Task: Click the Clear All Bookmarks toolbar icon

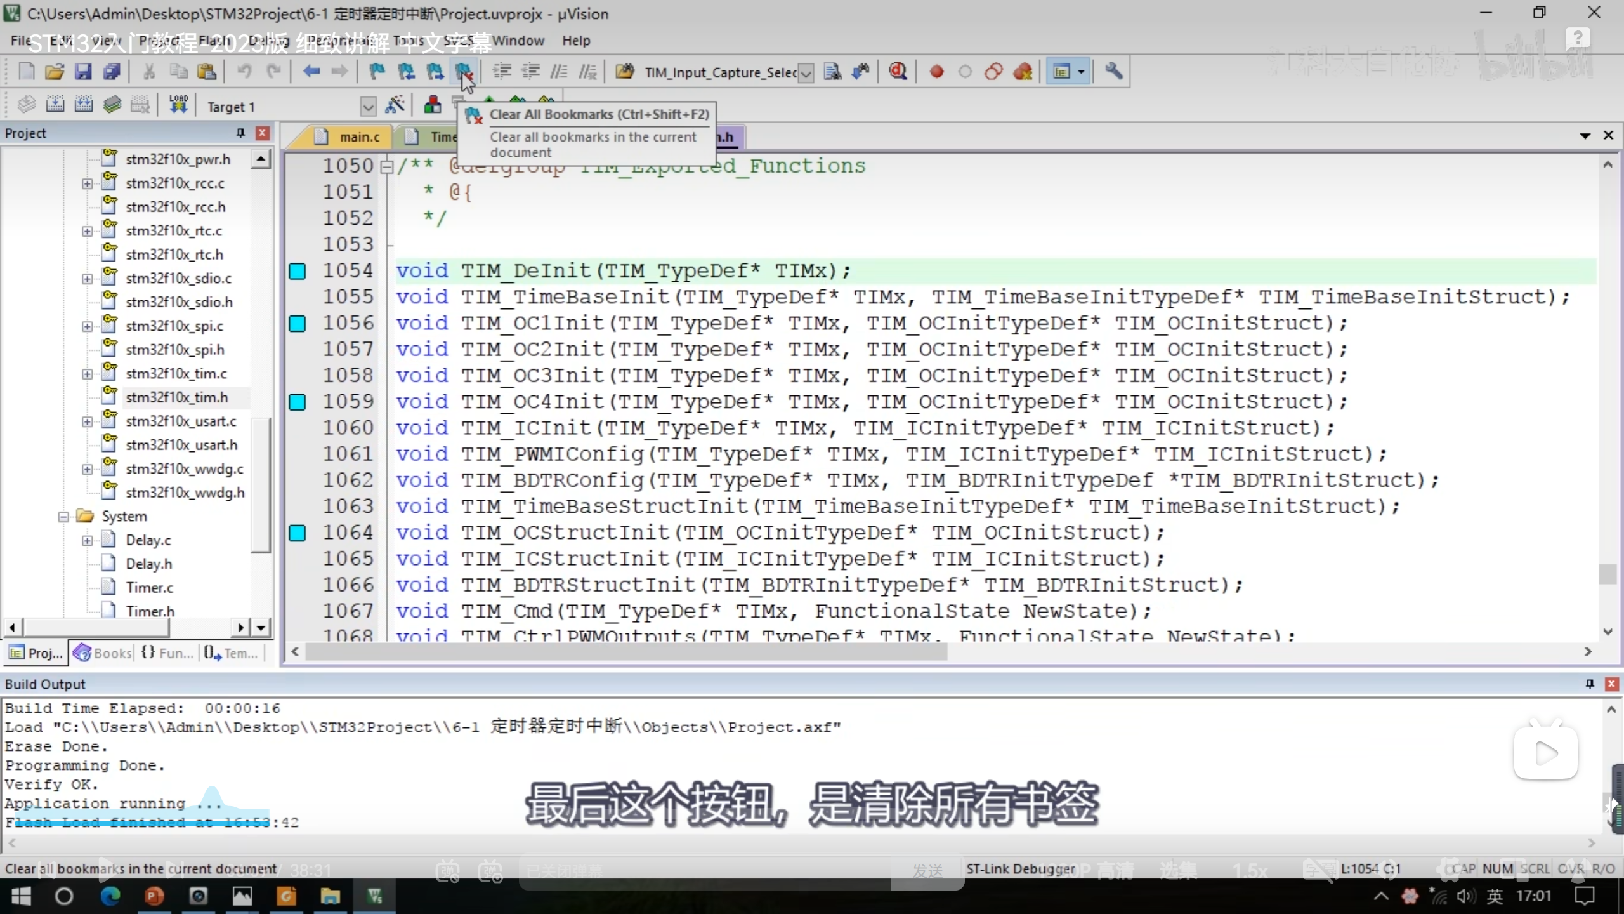Action: [463, 71]
